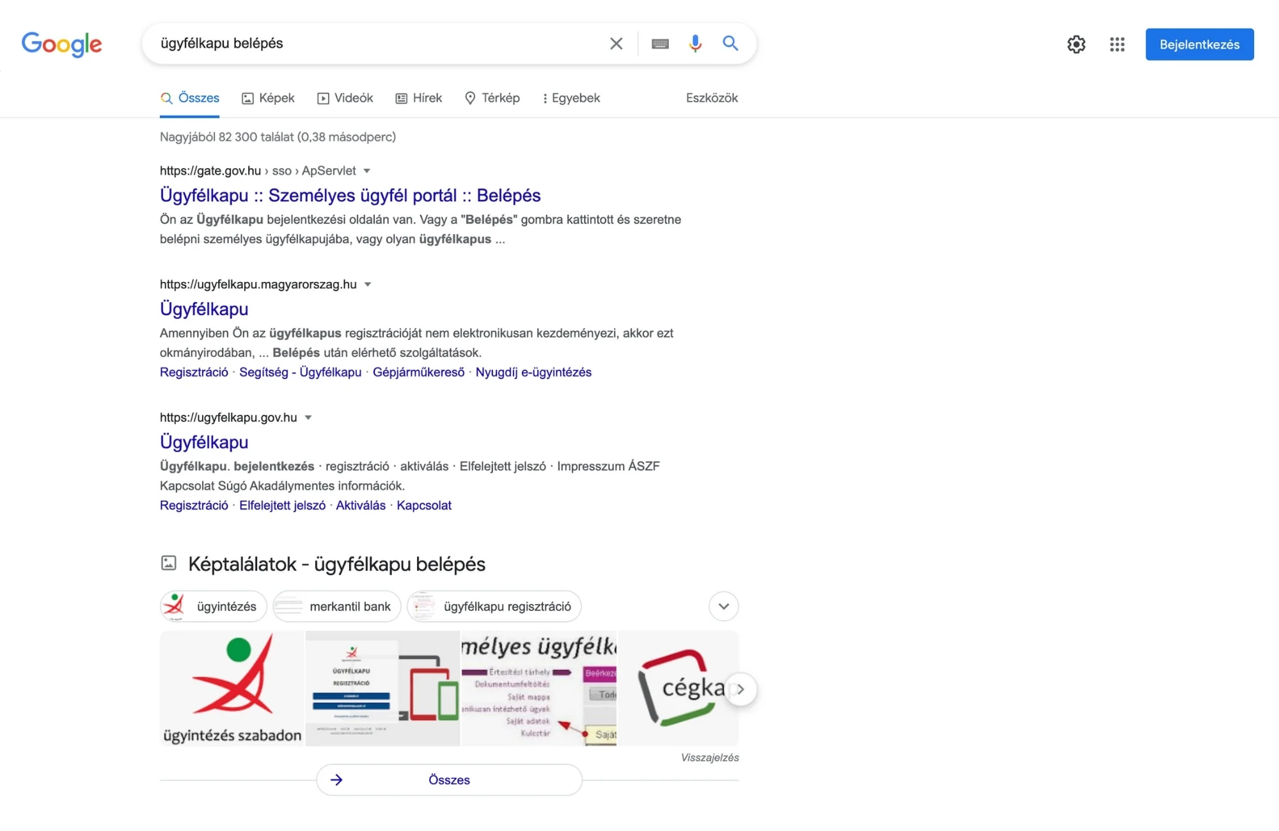Start voice search with microphone icon
Viewport: 1279px width, 831px height.
(x=695, y=43)
